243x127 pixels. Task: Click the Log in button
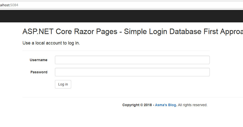63,84
